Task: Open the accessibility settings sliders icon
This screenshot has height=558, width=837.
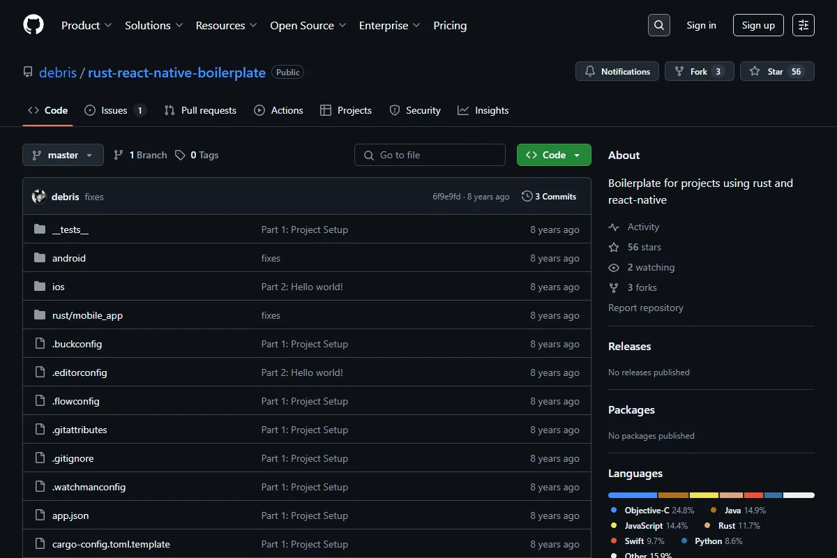Action: 804,25
